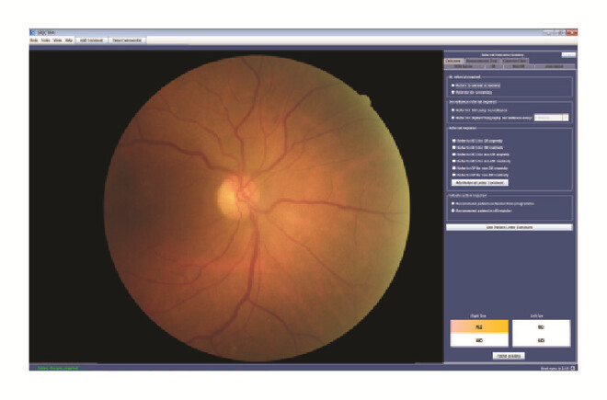Screen dimensions: 607x400
Task: Click the button below the eye grades
Action: 509,356
